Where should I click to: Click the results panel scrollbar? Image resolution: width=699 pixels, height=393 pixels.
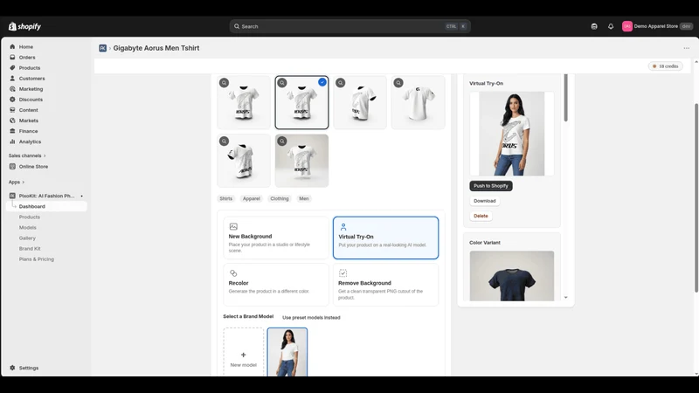point(565,98)
